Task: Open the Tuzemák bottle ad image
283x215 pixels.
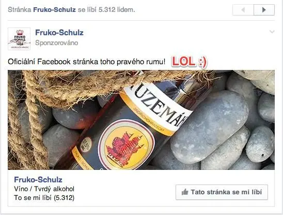Action: point(141,120)
